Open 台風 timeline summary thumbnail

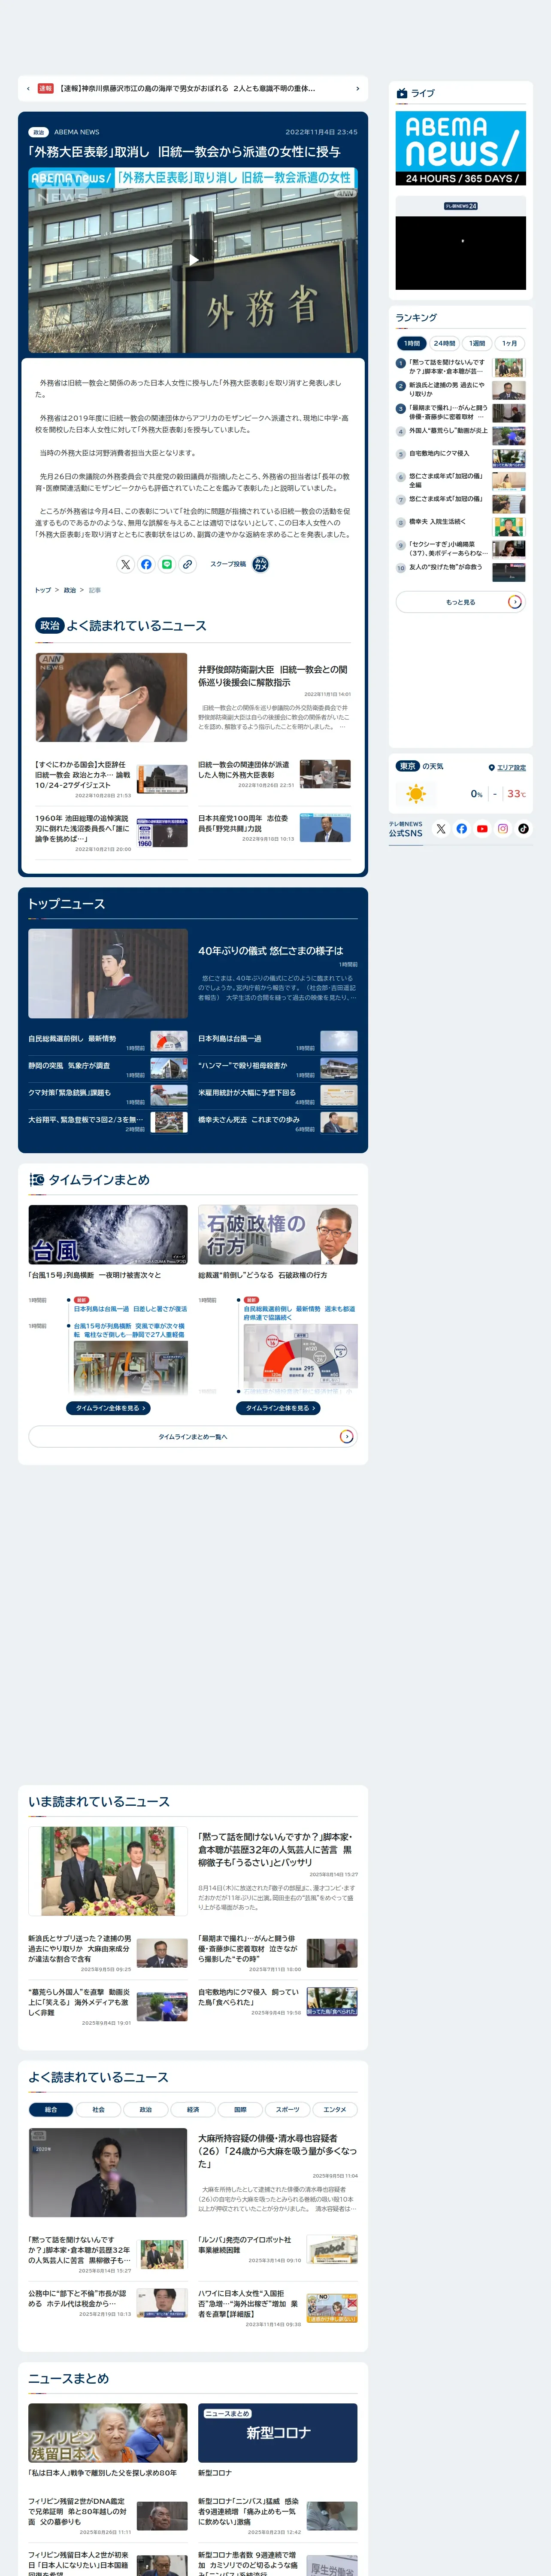point(108,1235)
